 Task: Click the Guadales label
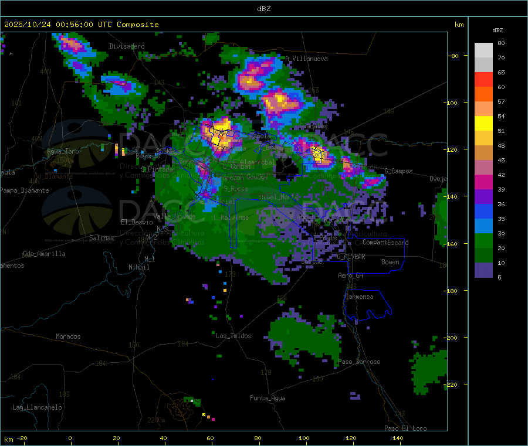[x=313, y=126]
